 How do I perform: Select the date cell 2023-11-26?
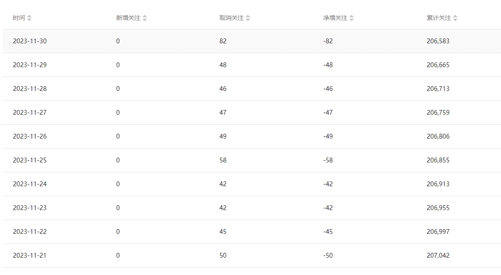(x=30, y=136)
